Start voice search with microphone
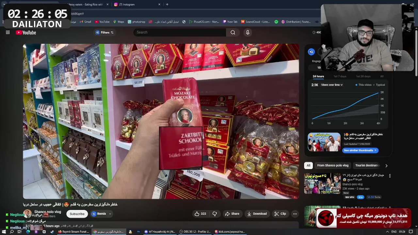This screenshot has width=418, height=235. click(x=248, y=32)
